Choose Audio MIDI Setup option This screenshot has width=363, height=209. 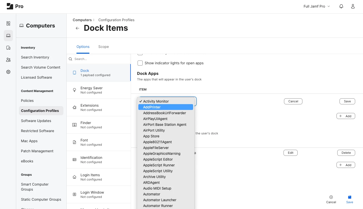point(166,188)
